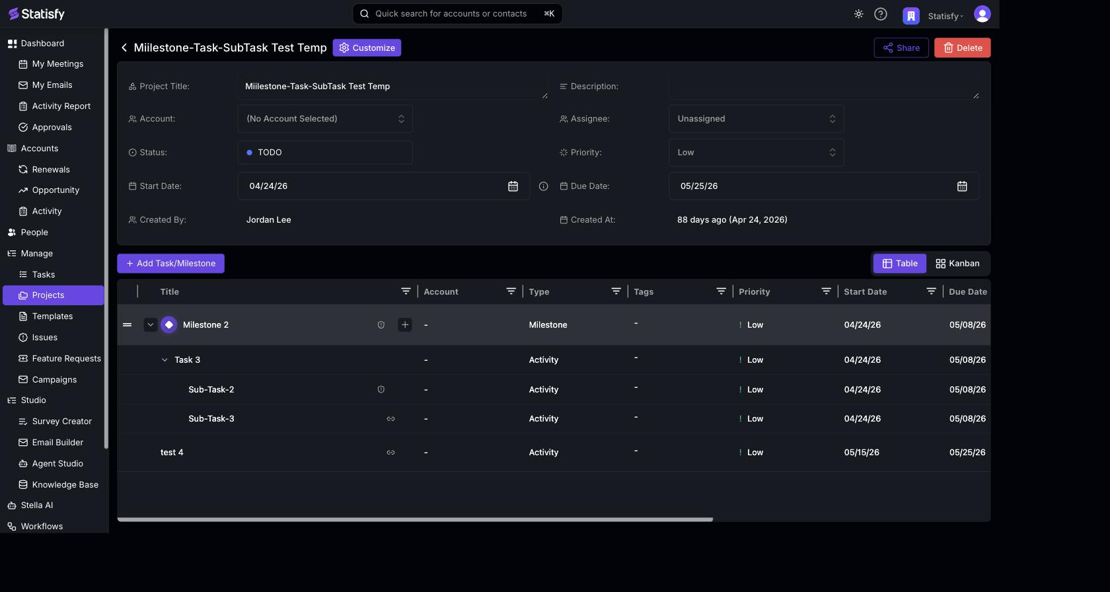1110x592 pixels.
Task: Switch to the Table view
Action: (900, 264)
